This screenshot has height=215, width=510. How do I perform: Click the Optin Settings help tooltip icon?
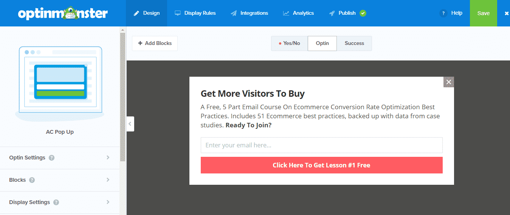coord(52,158)
